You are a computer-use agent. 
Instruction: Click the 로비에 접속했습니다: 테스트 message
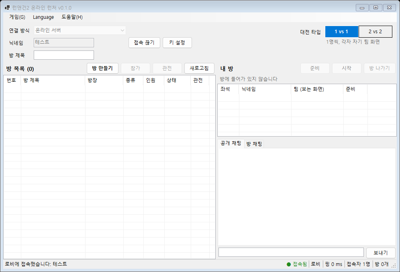36,264
